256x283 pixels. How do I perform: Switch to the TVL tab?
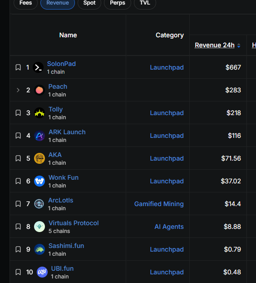pos(145,3)
